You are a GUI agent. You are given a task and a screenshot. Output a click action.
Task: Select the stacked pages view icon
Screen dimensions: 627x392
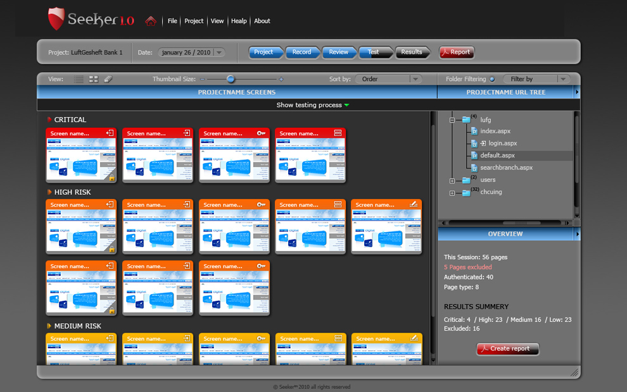point(108,79)
